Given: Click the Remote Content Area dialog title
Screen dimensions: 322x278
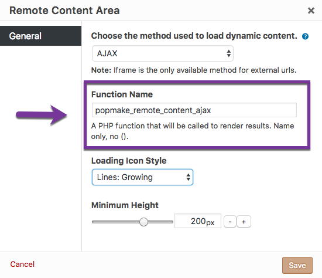Looking at the screenshot, I should (64, 11).
